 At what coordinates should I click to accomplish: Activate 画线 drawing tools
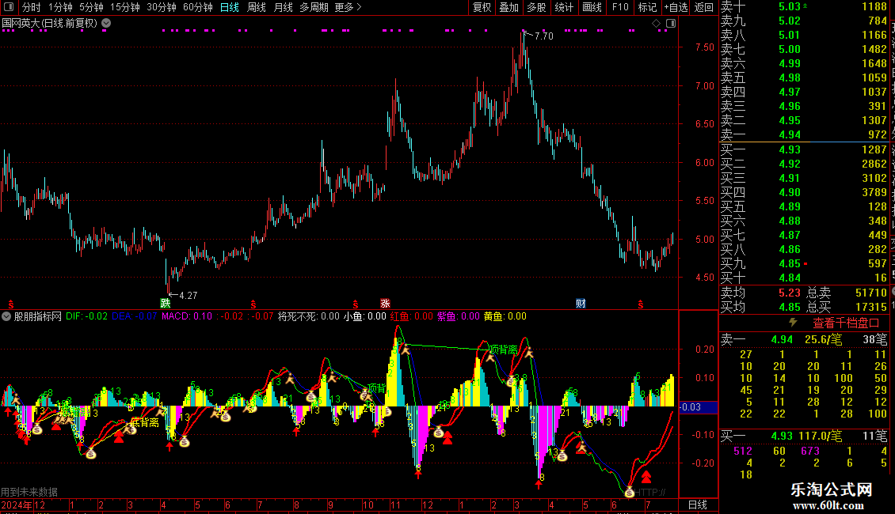pos(592,7)
